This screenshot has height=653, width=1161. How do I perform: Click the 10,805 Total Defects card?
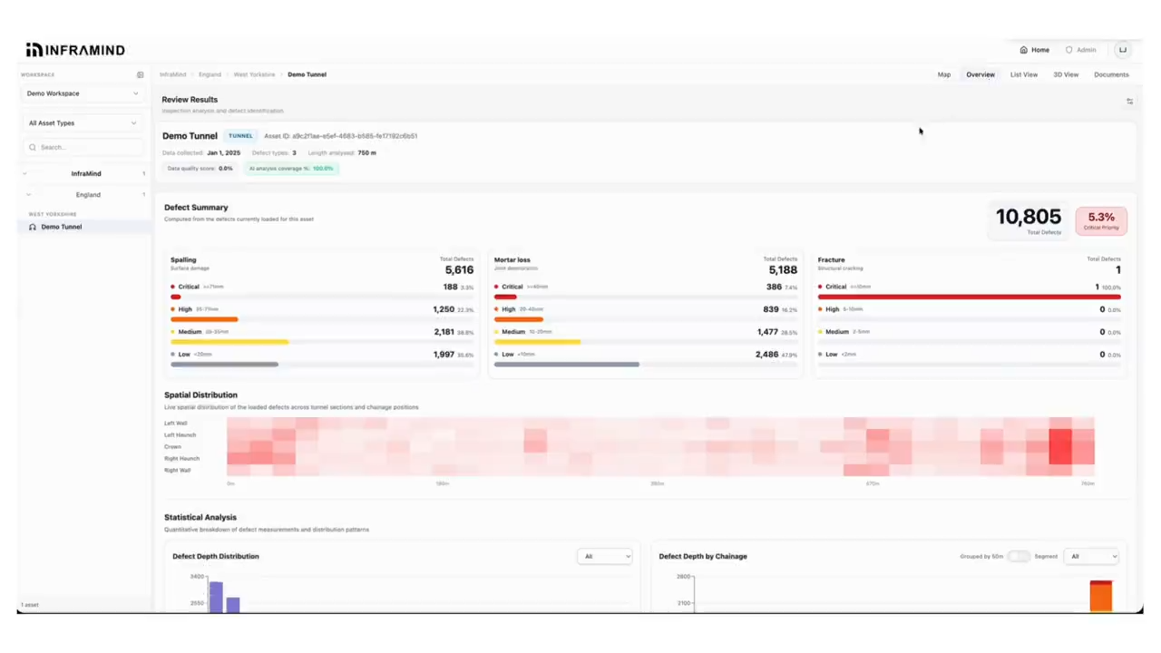(1029, 220)
